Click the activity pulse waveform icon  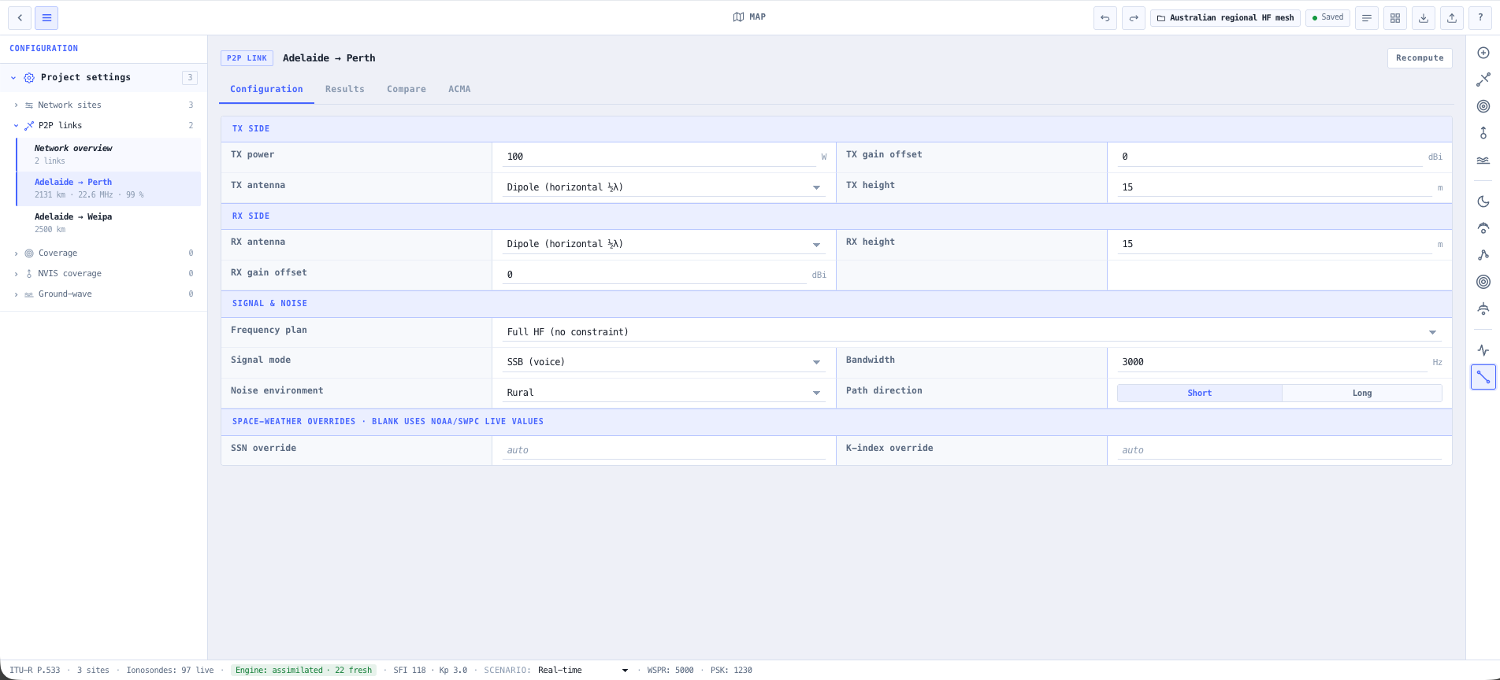pos(1483,350)
